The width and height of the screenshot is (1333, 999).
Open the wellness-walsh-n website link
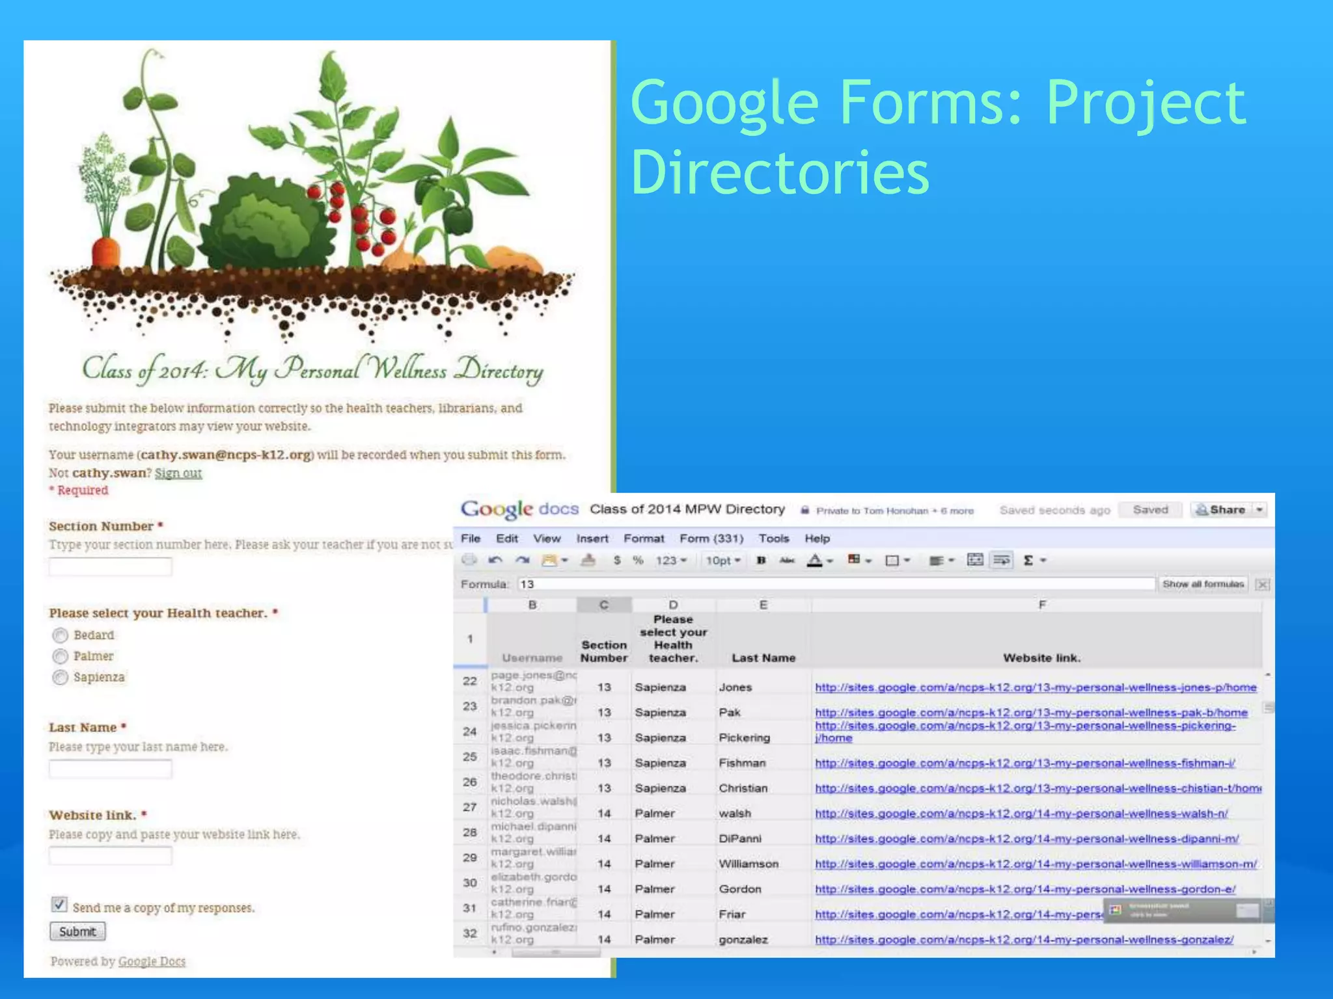(x=1021, y=814)
